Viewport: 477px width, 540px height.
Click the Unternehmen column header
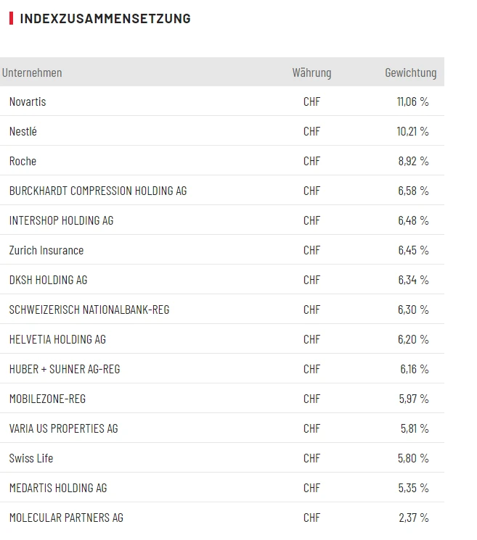(32, 72)
